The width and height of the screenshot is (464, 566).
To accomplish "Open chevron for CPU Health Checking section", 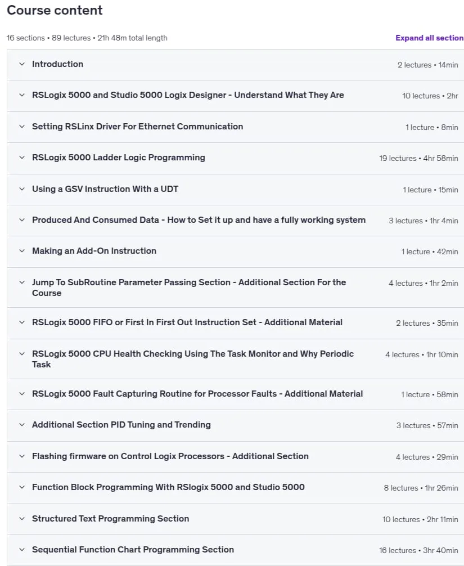I will (22, 354).
